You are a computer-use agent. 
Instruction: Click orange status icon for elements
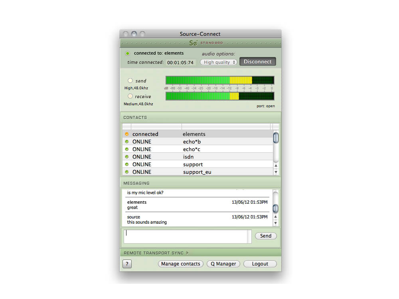tap(127, 134)
